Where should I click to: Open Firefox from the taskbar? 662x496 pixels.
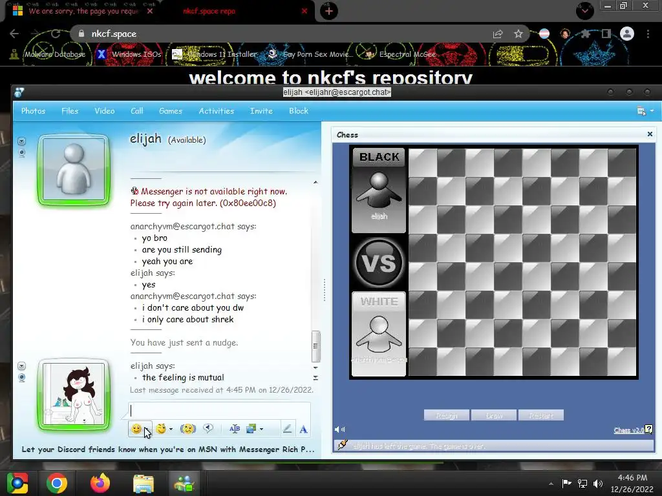[x=100, y=483]
